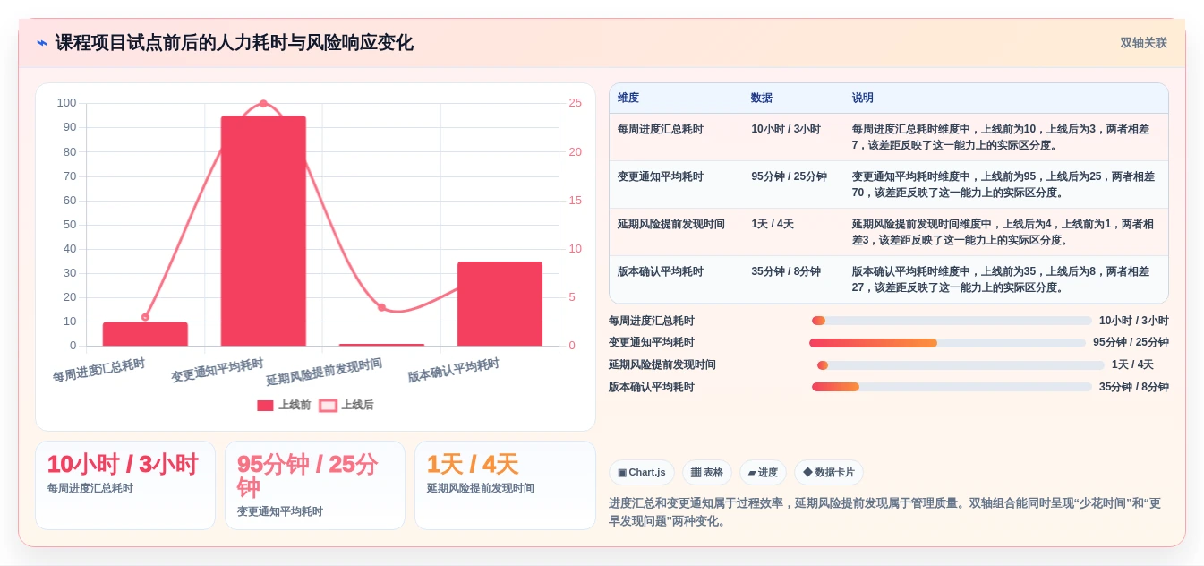Image resolution: width=1204 pixels, height=566 pixels.
Task: Click x-axis label 延期风险提前发现时间
Action: tap(324, 372)
